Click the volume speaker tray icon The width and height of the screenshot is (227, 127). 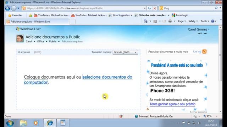(x=199, y=123)
